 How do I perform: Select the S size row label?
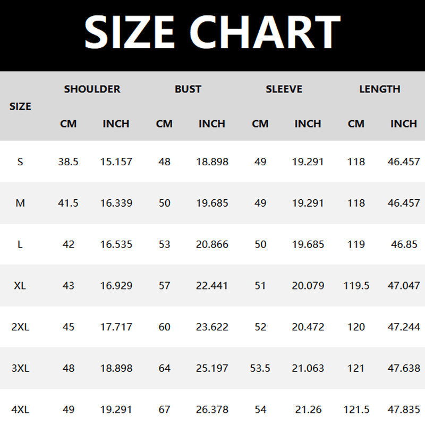pos(20,161)
